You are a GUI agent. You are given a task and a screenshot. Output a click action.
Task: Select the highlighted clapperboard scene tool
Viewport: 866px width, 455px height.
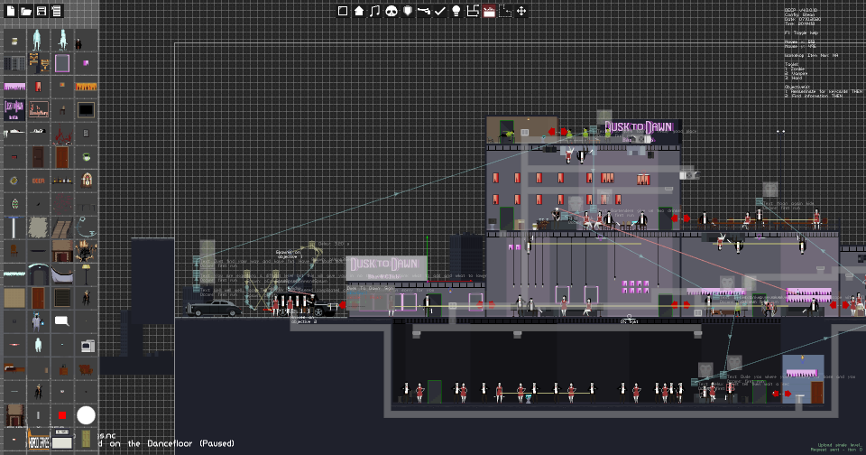point(489,11)
